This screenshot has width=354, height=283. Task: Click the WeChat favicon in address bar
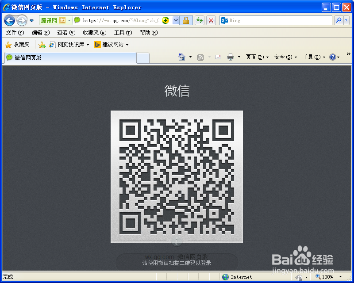point(77,20)
